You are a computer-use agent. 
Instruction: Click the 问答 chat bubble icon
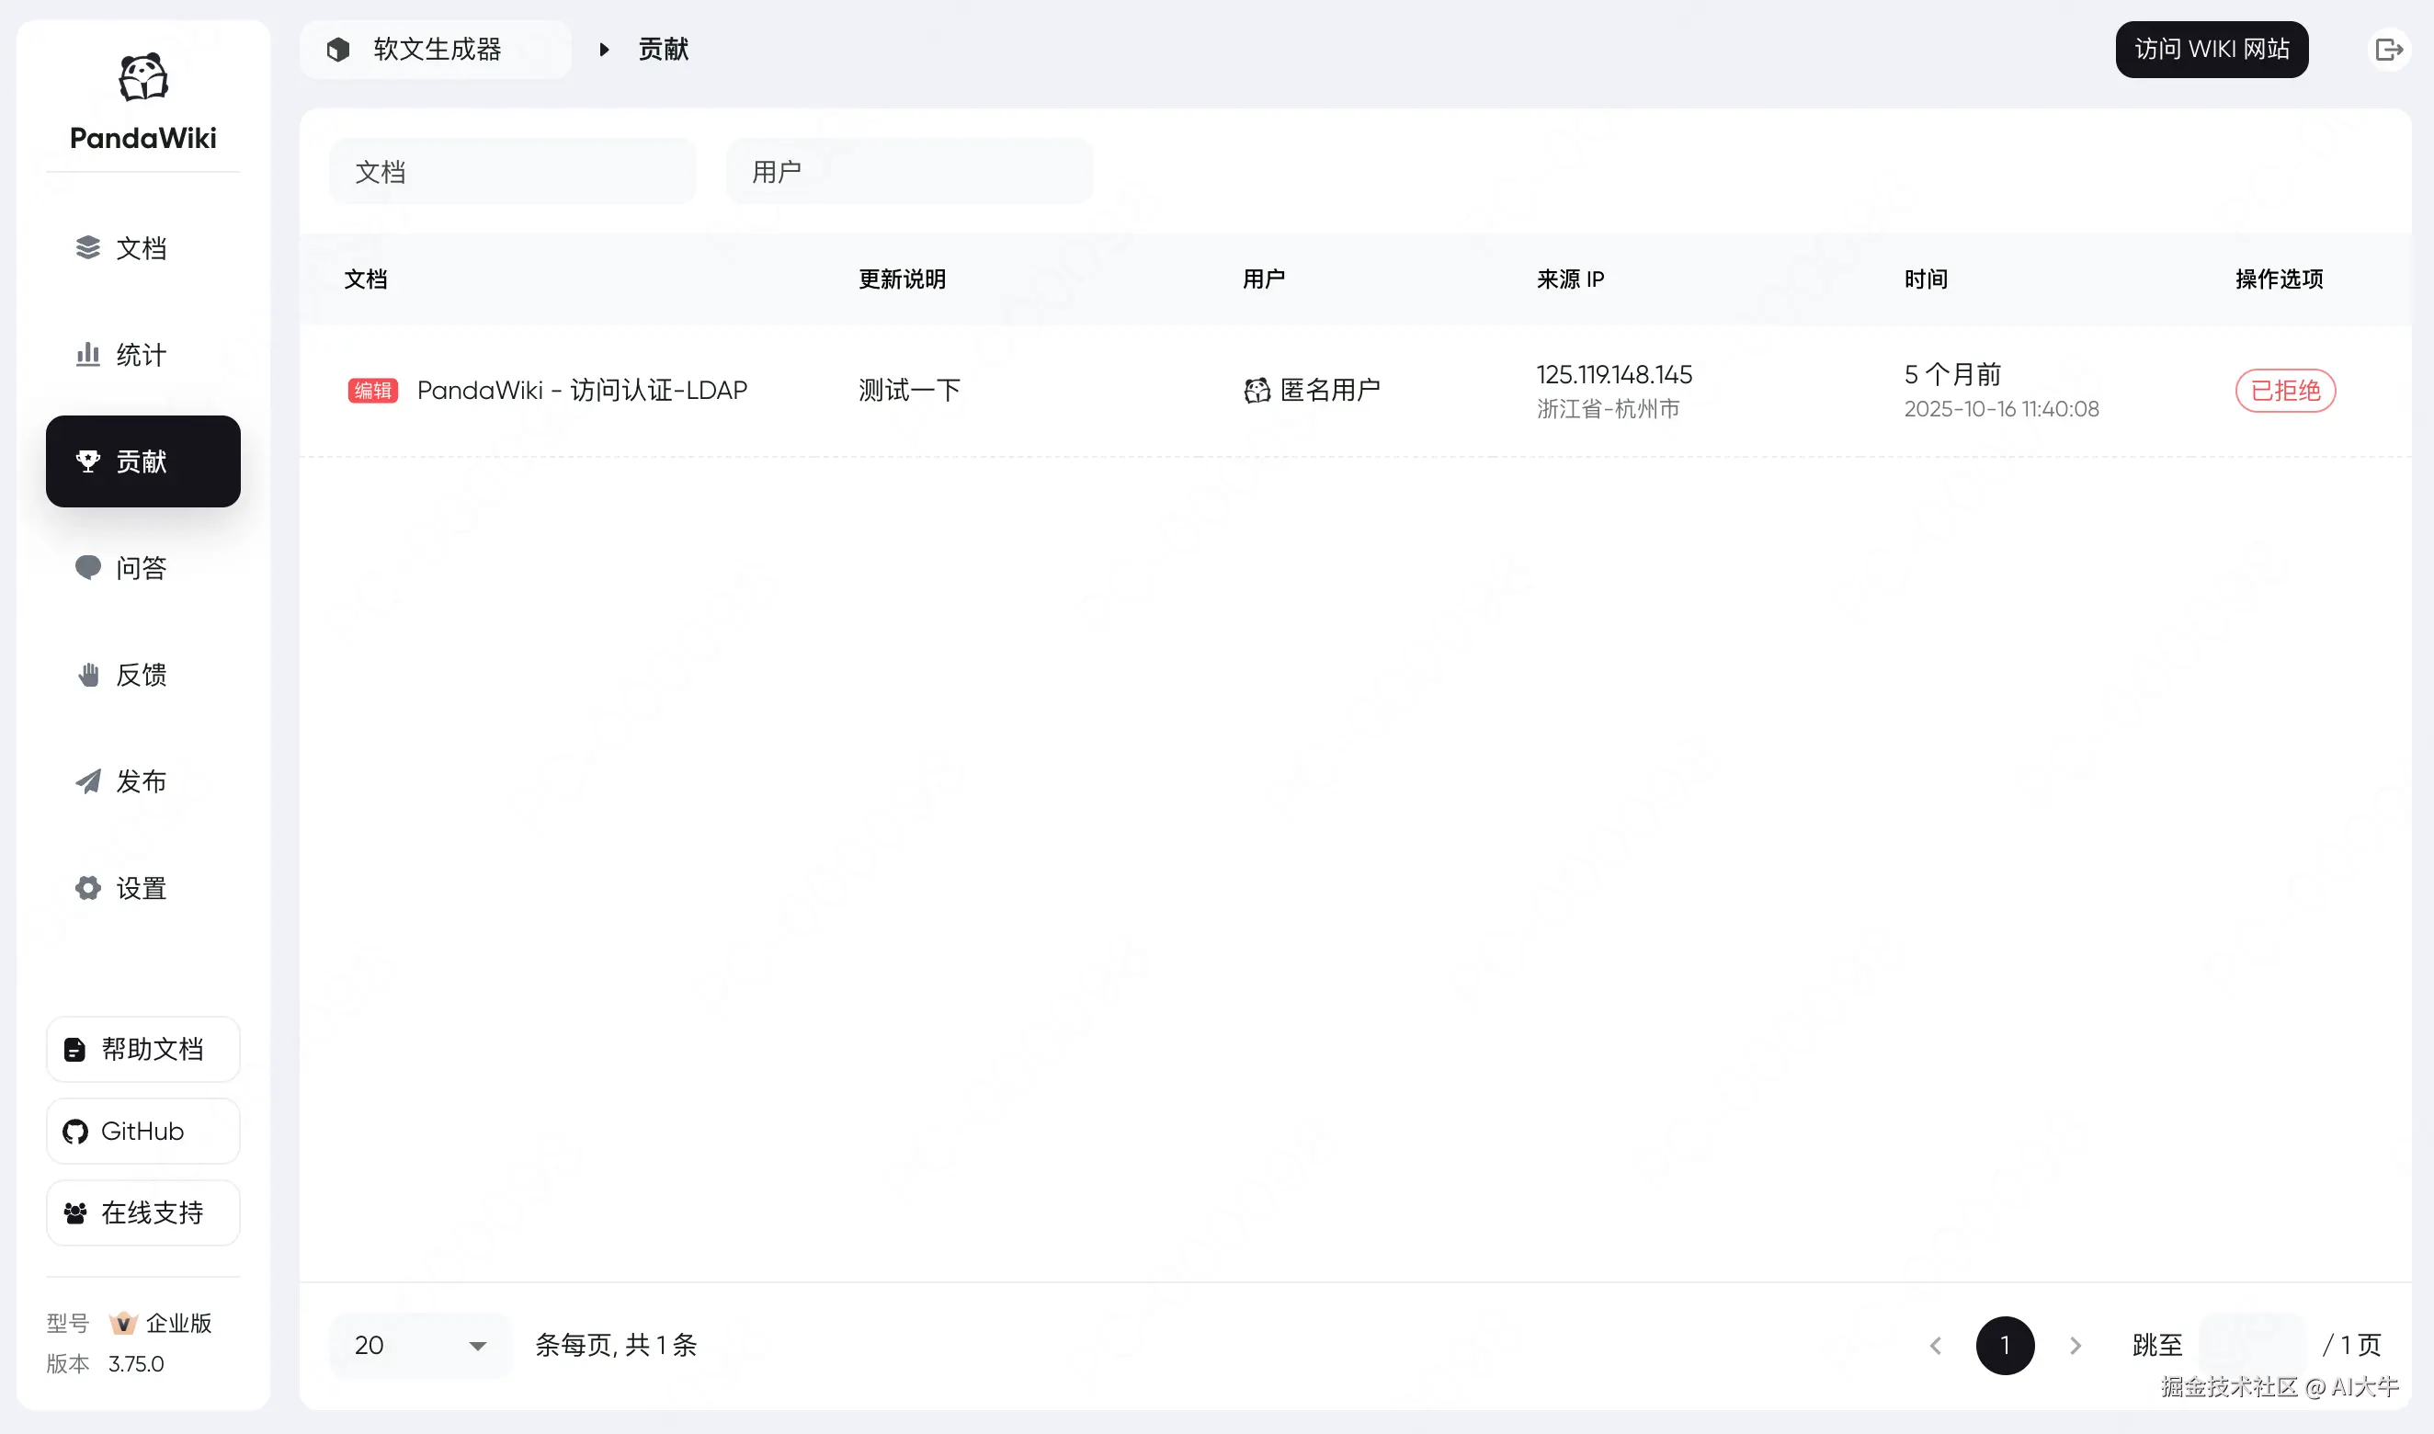tap(88, 567)
